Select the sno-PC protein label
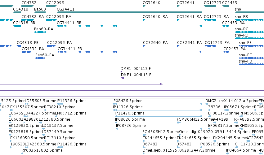264x155 pixels. (245, 55)
